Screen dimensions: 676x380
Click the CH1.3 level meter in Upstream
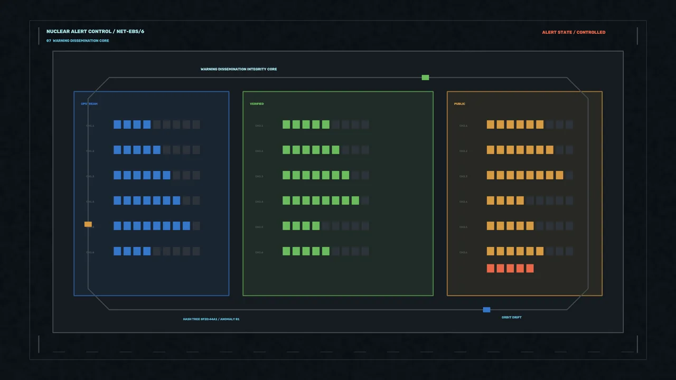tap(157, 175)
